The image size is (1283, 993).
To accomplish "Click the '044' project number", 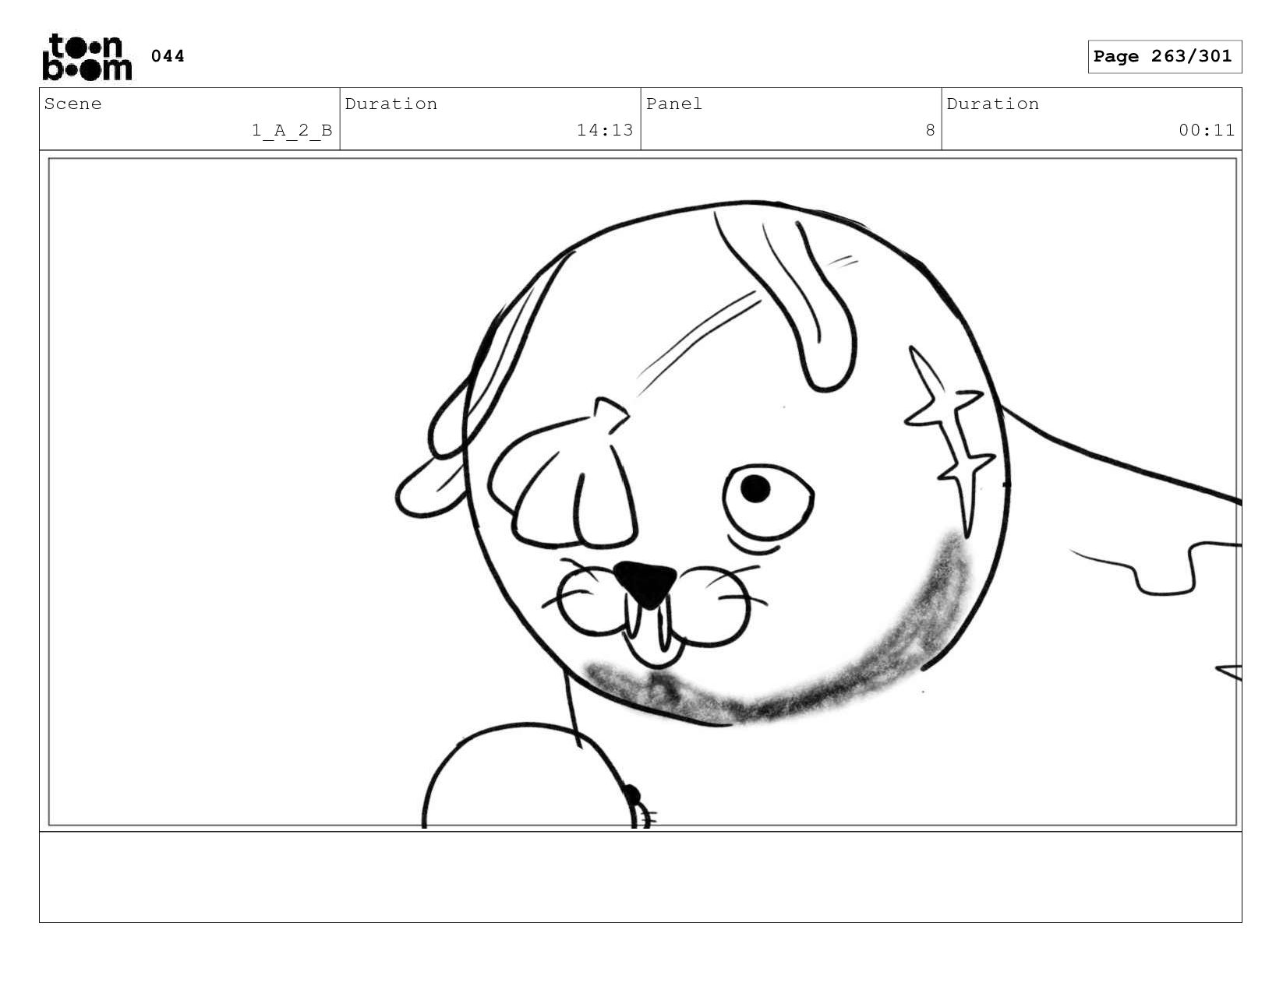I will click(168, 56).
